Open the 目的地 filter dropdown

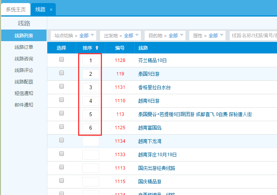[x=164, y=36]
